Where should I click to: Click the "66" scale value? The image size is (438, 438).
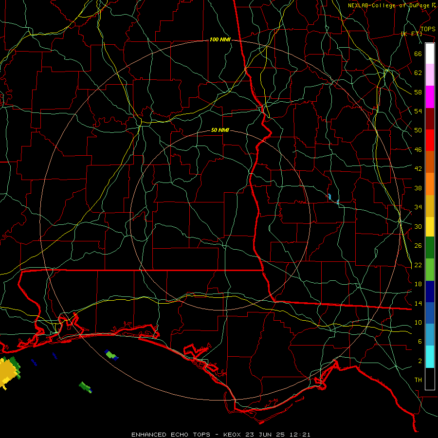point(418,54)
